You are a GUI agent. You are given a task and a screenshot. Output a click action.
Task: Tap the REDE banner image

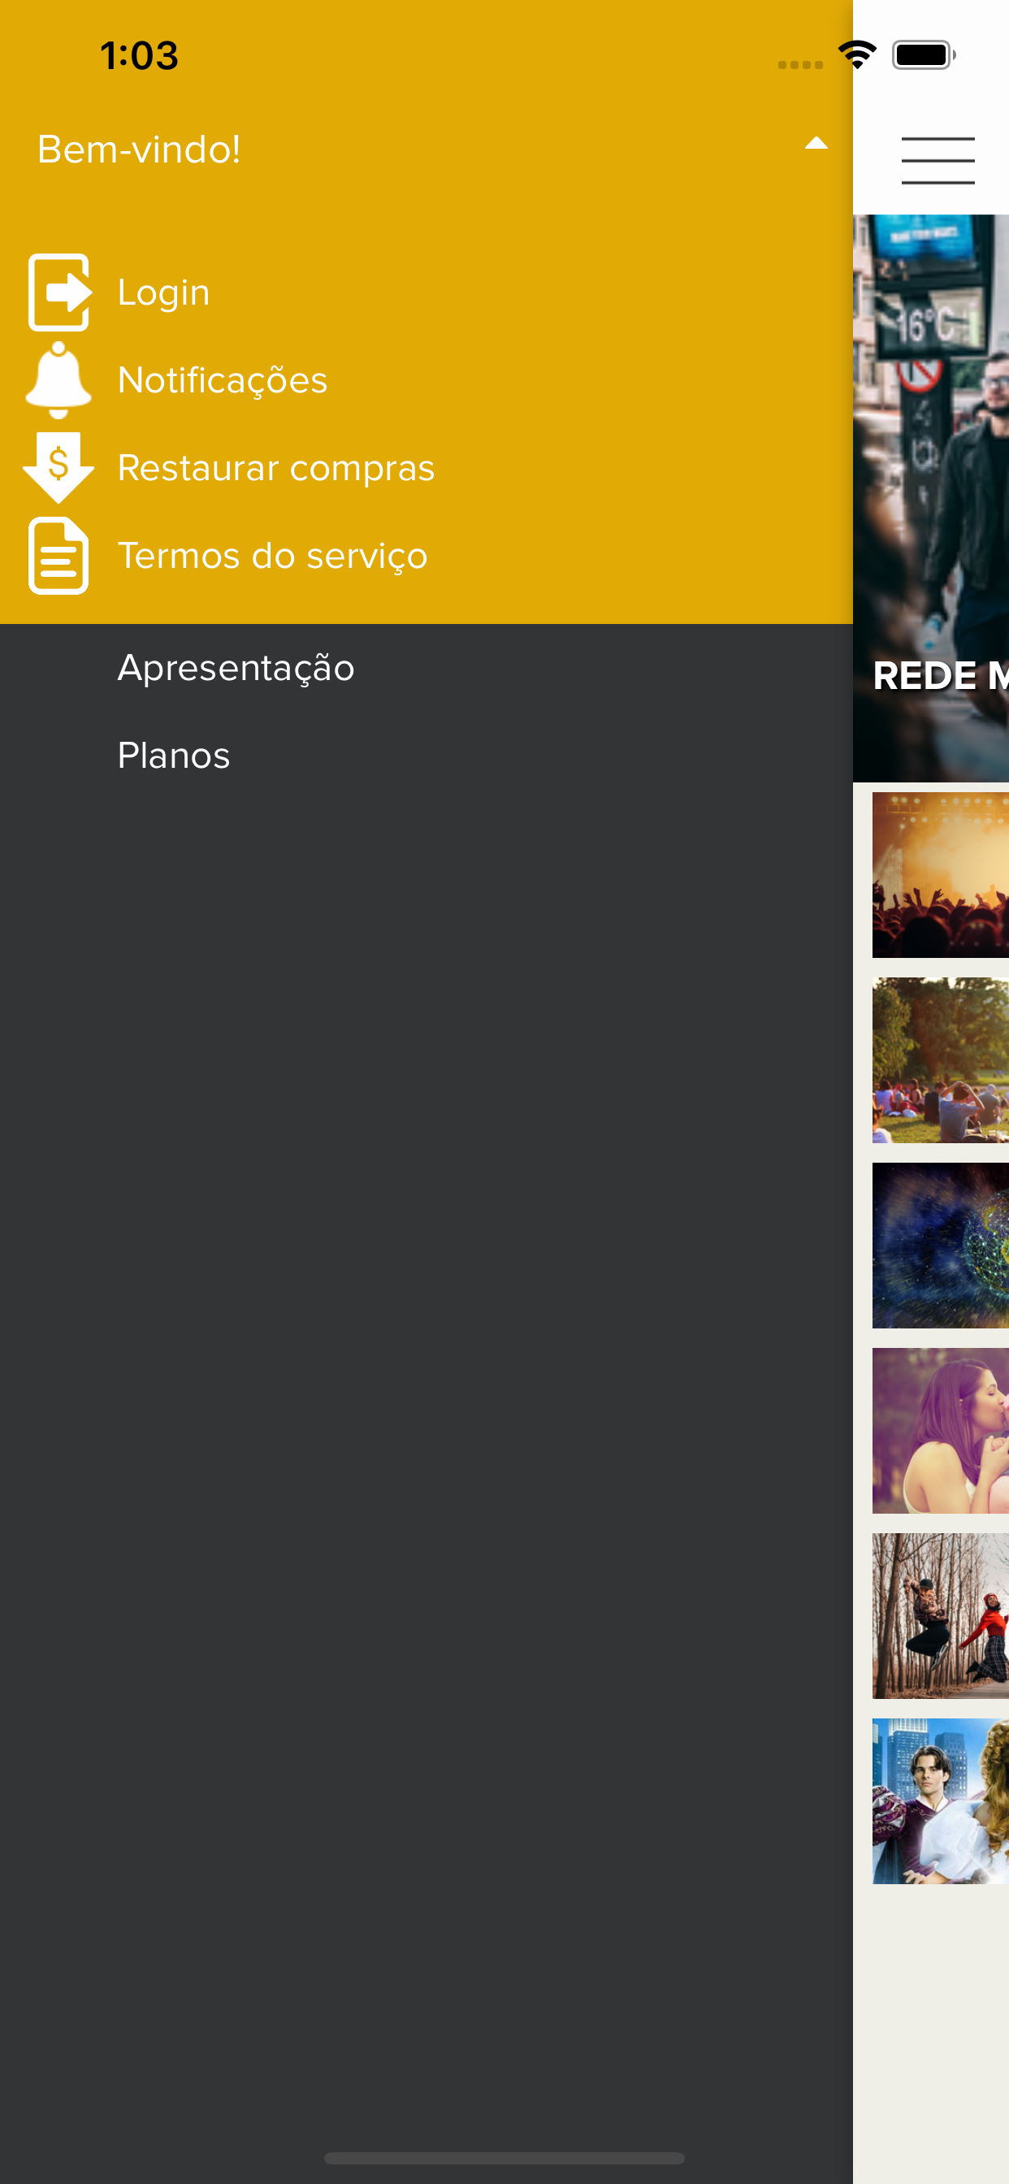[x=931, y=499]
